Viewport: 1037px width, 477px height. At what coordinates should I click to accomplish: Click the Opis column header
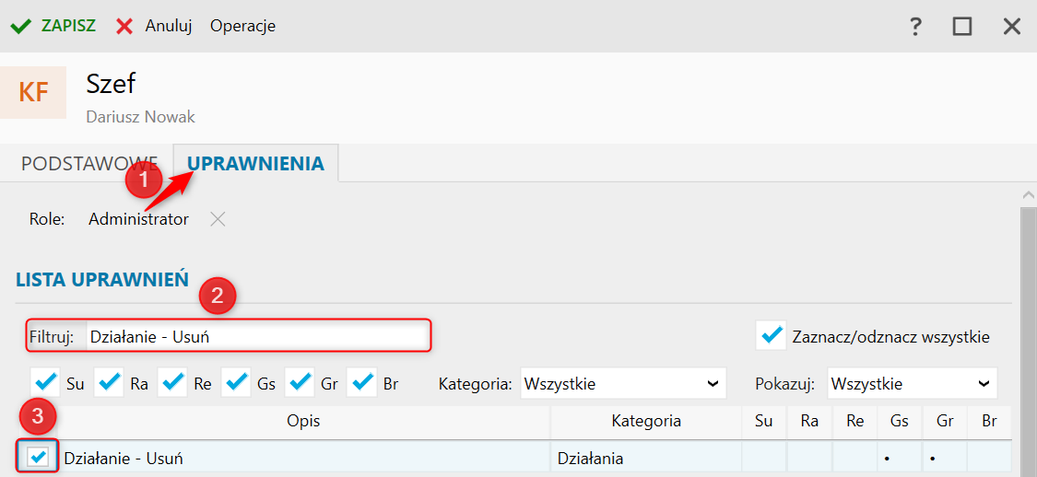(x=303, y=421)
